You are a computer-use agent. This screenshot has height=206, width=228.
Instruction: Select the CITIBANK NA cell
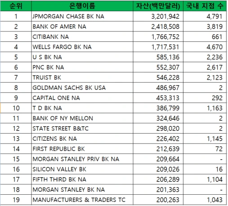[x=82, y=37]
